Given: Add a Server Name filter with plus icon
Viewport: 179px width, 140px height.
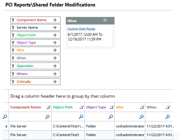Looking at the screenshot, I should pyautogui.click(x=55, y=28).
